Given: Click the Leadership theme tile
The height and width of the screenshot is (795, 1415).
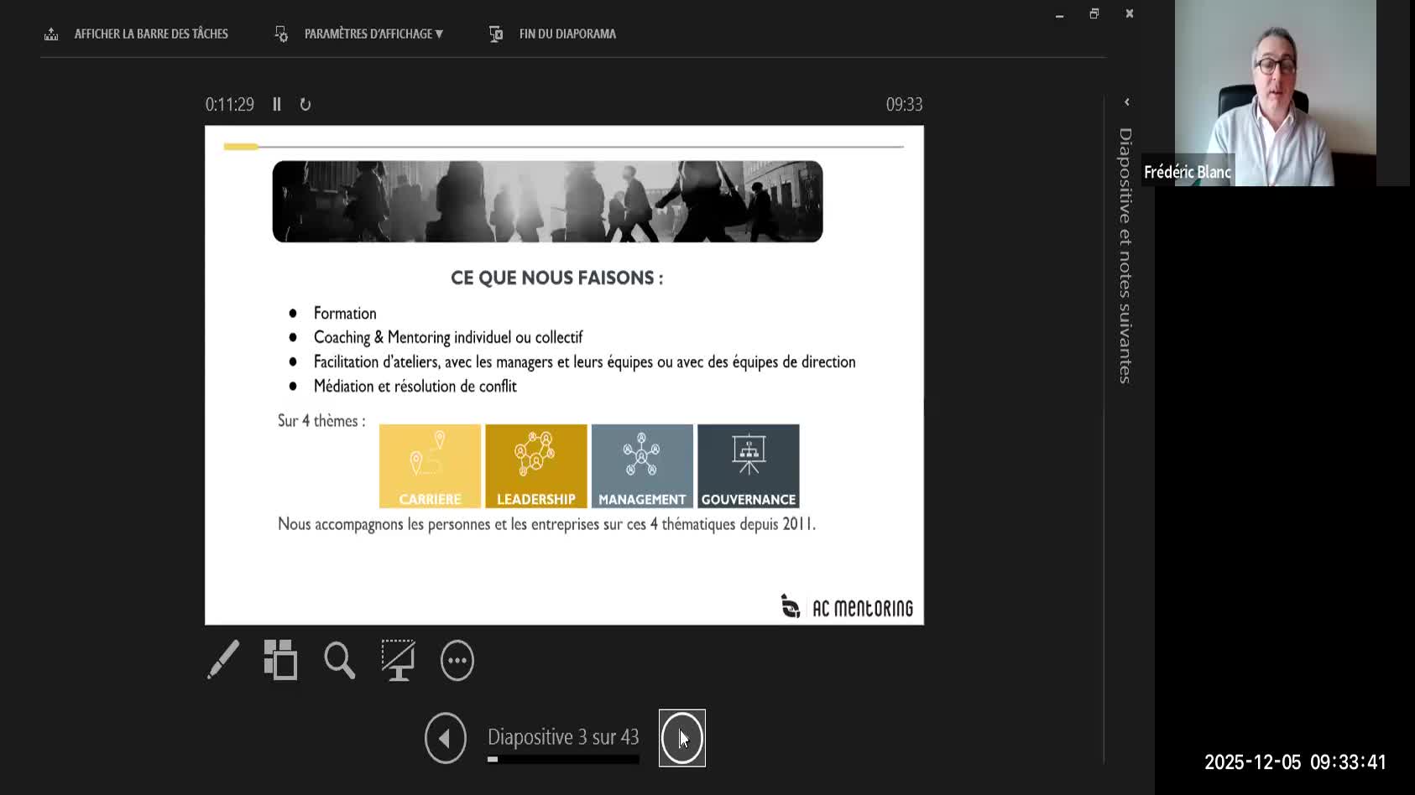Looking at the screenshot, I should 535,465.
